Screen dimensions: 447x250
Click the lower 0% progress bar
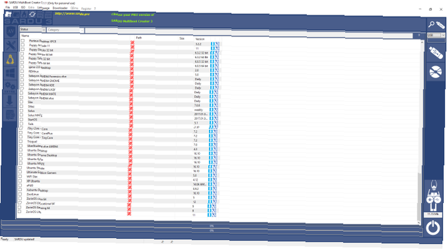[211, 230]
